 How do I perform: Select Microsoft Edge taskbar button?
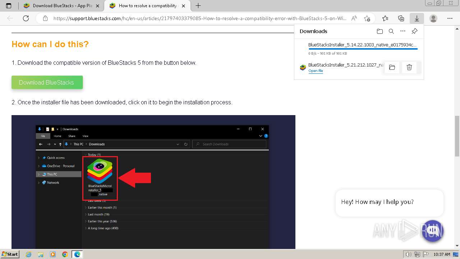77,254
